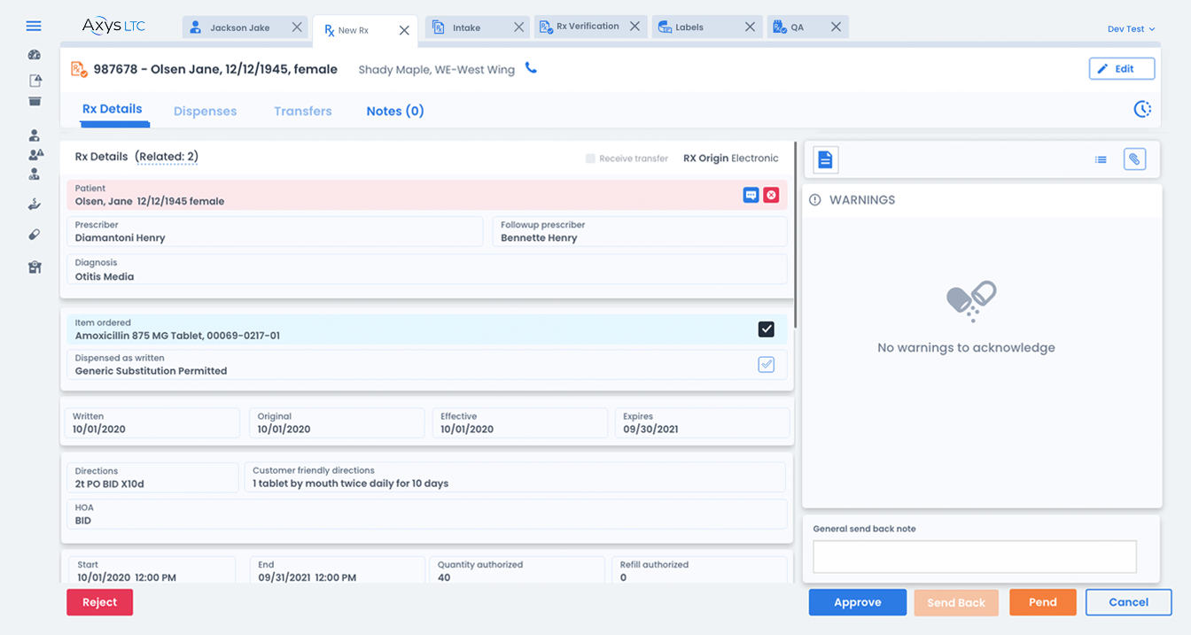This screenshot has height=635, width=1191.
Task: Click the Send Back button
Action: coord(956,602)
